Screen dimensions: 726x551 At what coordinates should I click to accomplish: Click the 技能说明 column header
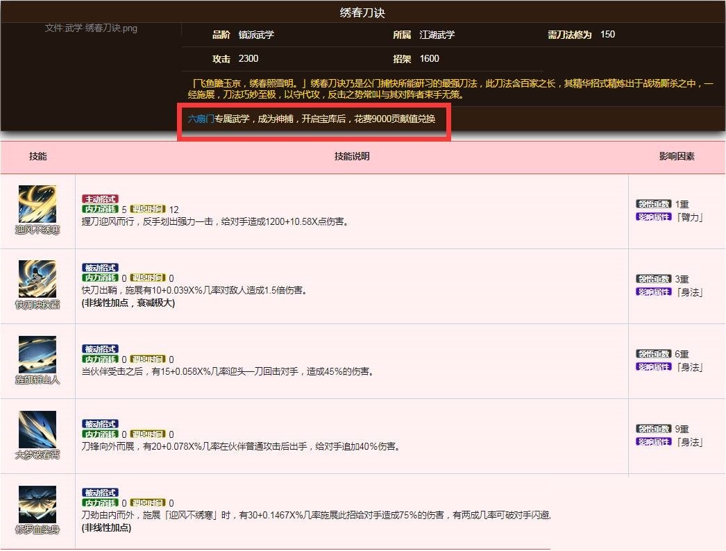coord(352,157)
